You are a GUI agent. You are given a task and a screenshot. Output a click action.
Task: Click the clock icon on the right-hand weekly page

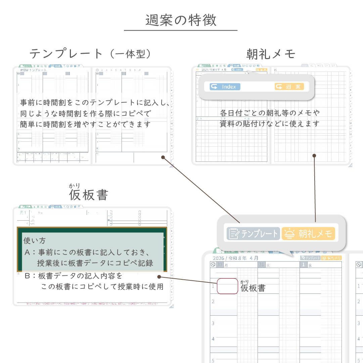(x=359, y=265)
